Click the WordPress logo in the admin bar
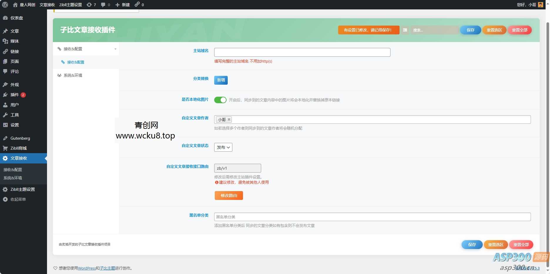Screen dimensions: 550x274 click(5, 5)
